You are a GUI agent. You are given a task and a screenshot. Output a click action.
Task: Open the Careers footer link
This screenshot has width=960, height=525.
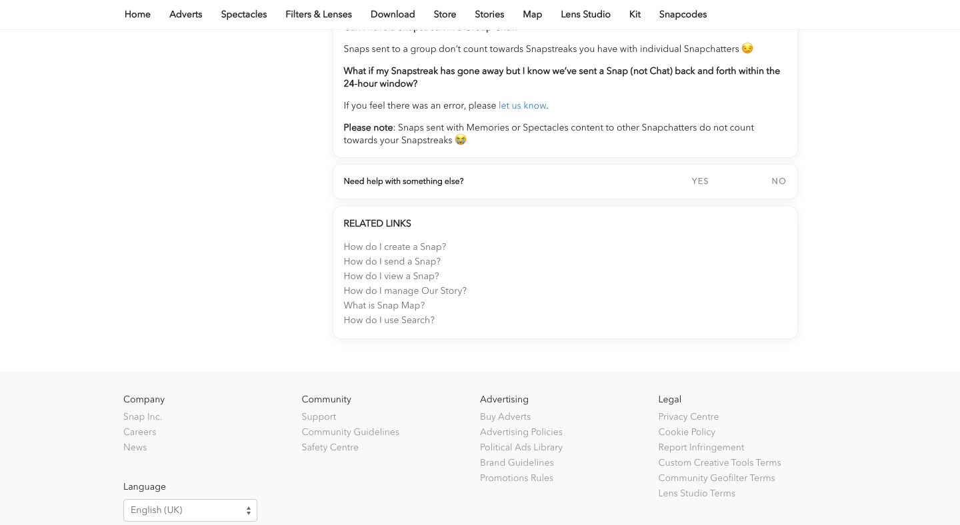coord(139,432)
